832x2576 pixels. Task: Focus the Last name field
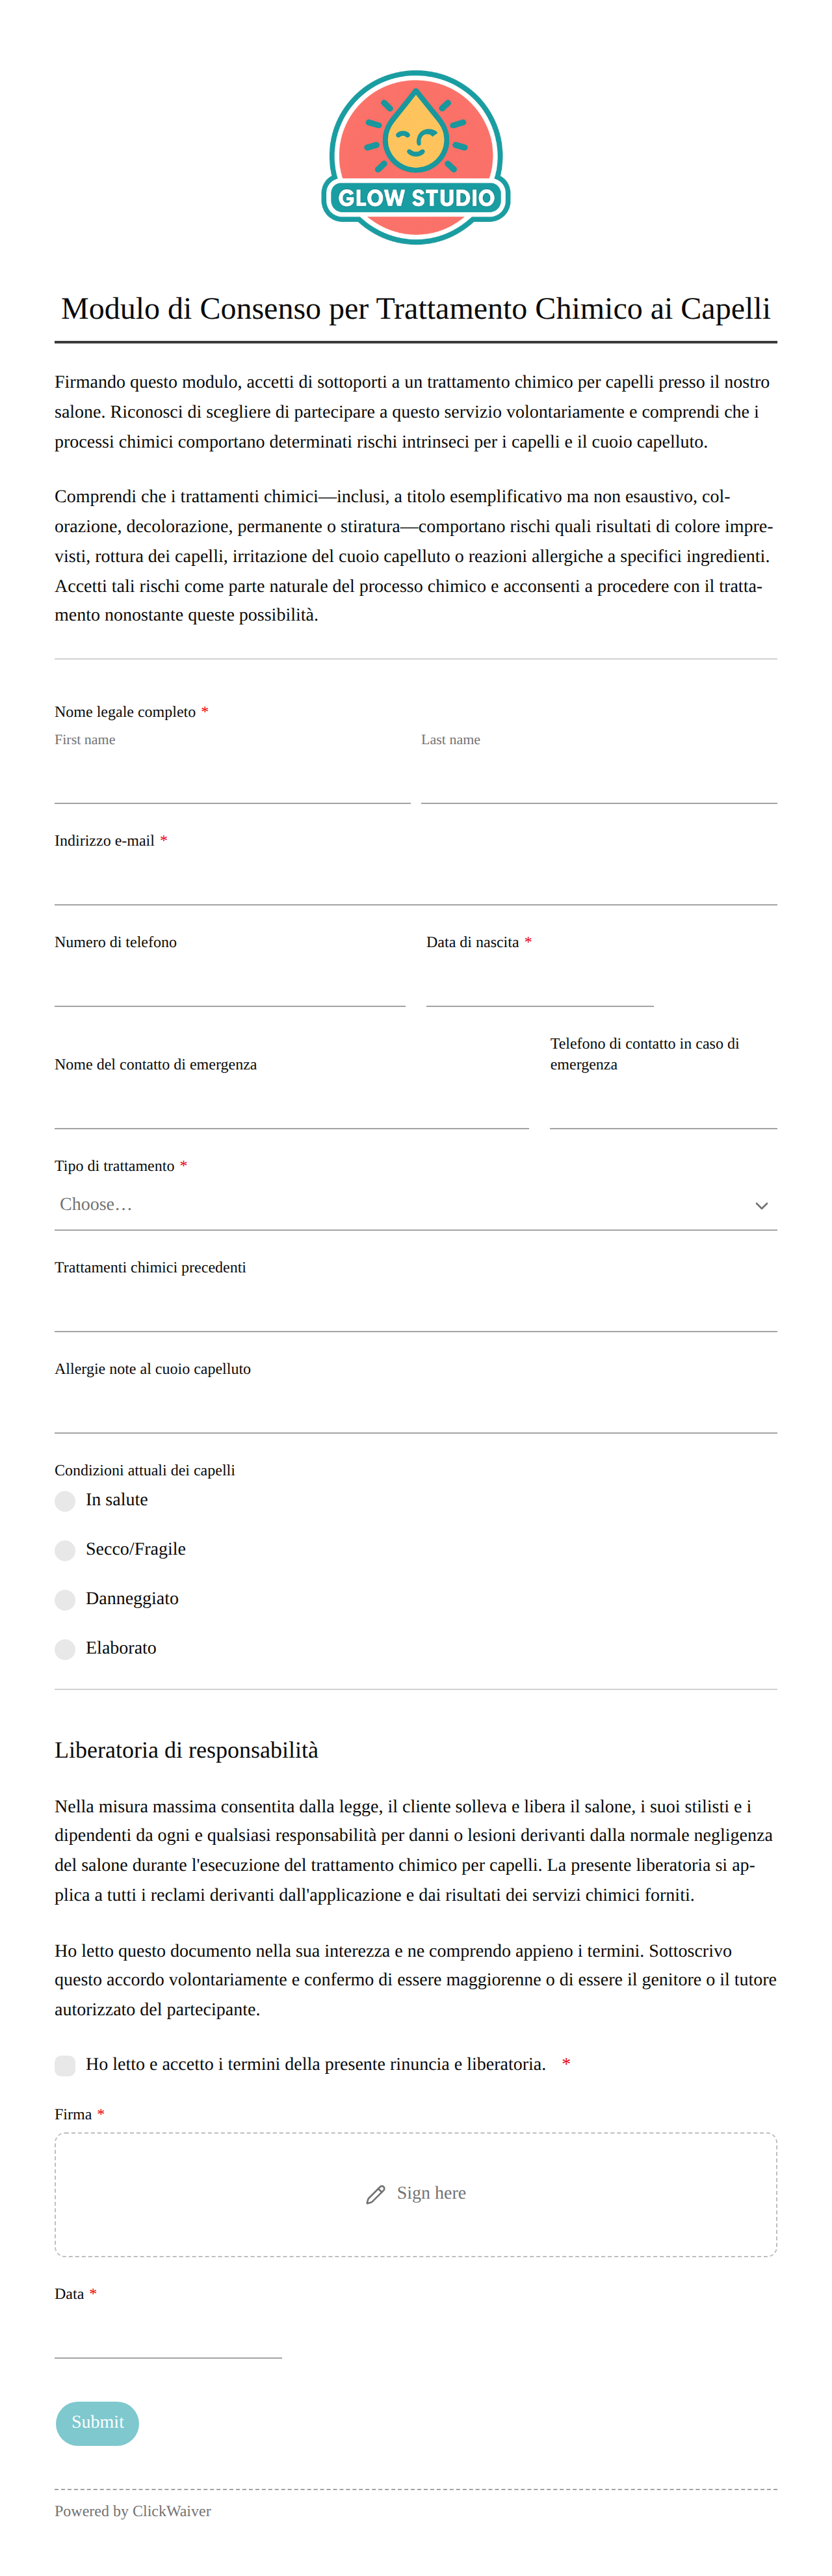[598, 778]
